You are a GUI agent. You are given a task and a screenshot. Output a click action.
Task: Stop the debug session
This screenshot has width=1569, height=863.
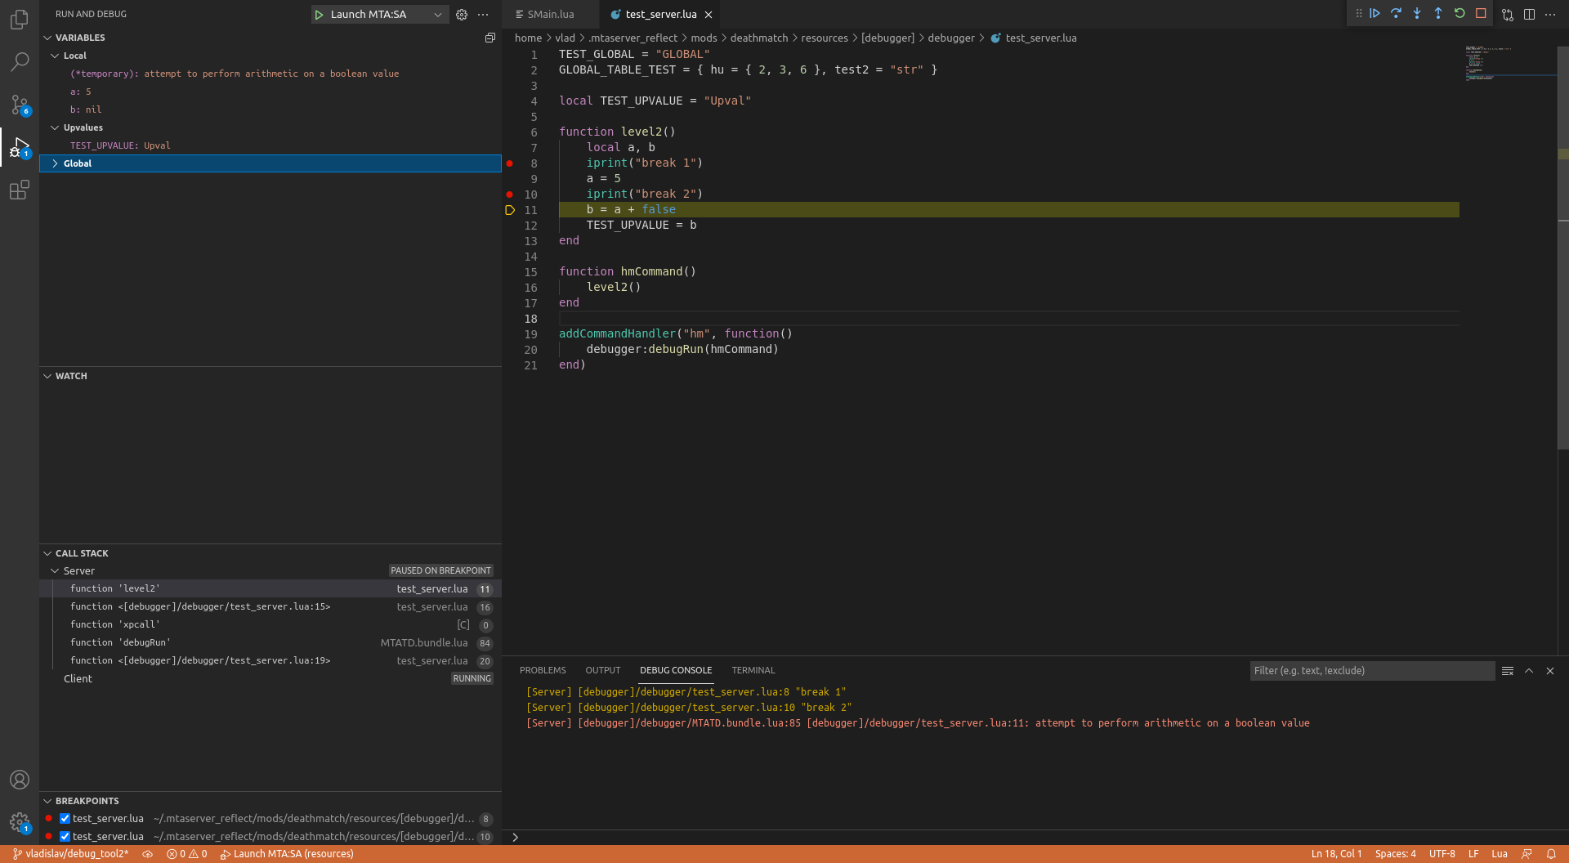click(x=1481, y=14)
